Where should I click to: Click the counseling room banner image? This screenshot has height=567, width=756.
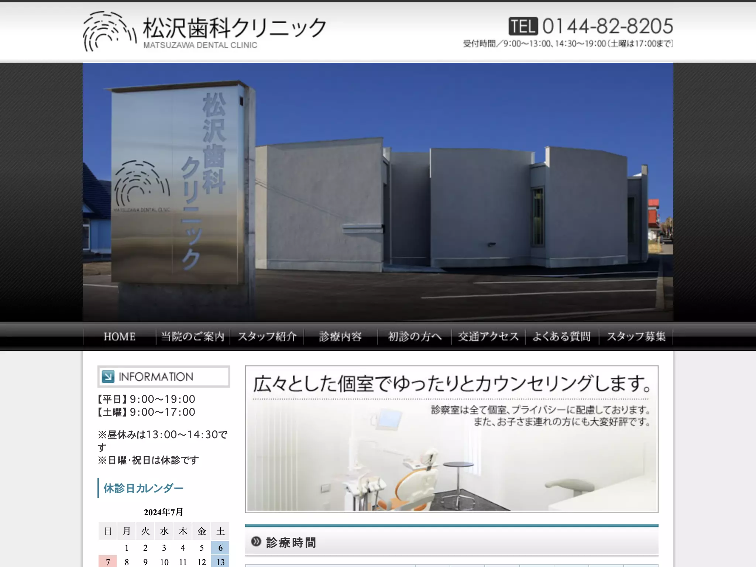[452, 439]
